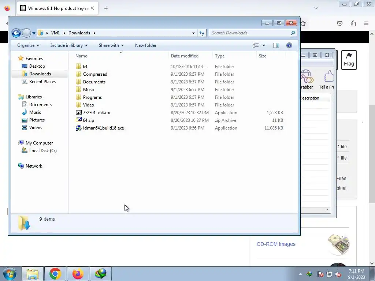Select Downloads under Favorites
Screen dimensions: 375x281
pos(40,74)
